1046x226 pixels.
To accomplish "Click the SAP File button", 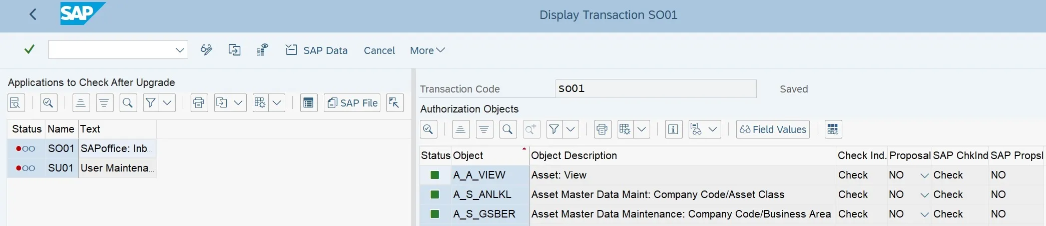I will click(x=352, y=103).
